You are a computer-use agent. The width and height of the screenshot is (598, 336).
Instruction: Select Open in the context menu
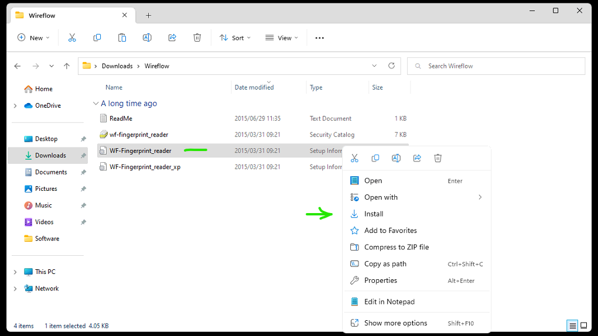(x=417, y=180)
